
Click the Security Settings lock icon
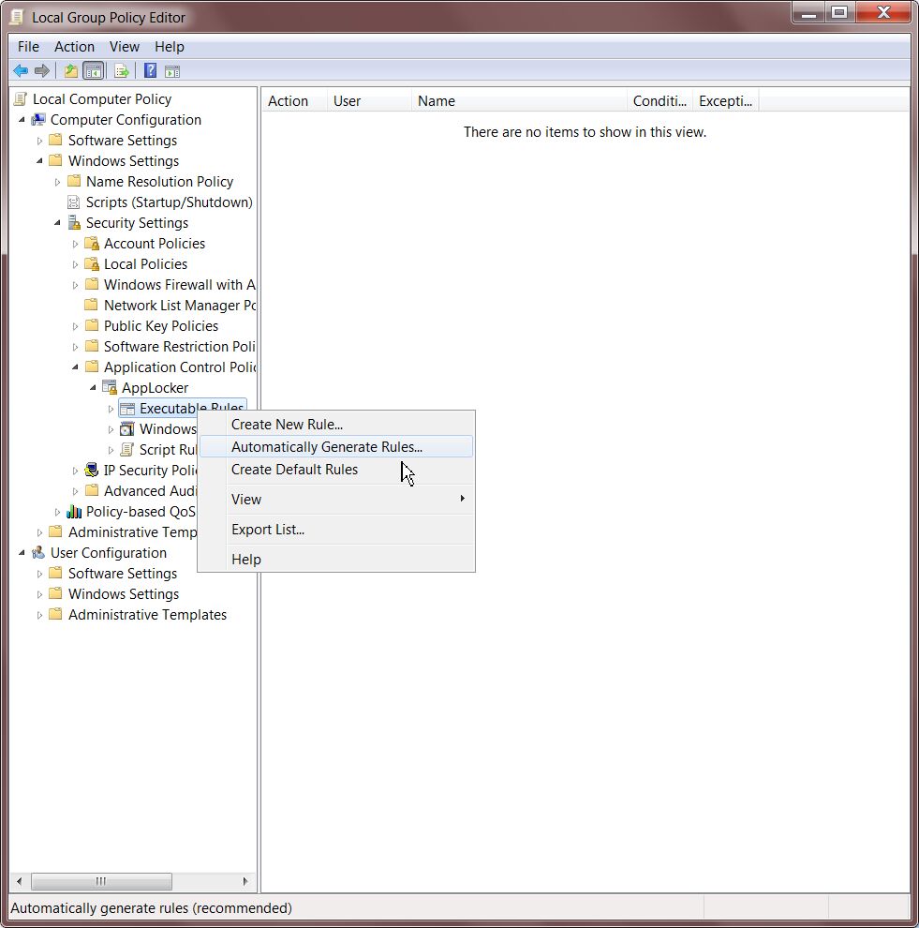(x=74, y=222)
